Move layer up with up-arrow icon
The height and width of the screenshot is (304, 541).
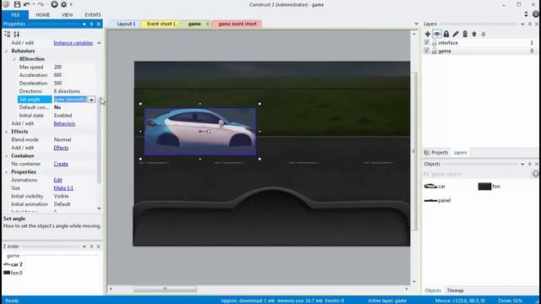(x=474, y=34)
